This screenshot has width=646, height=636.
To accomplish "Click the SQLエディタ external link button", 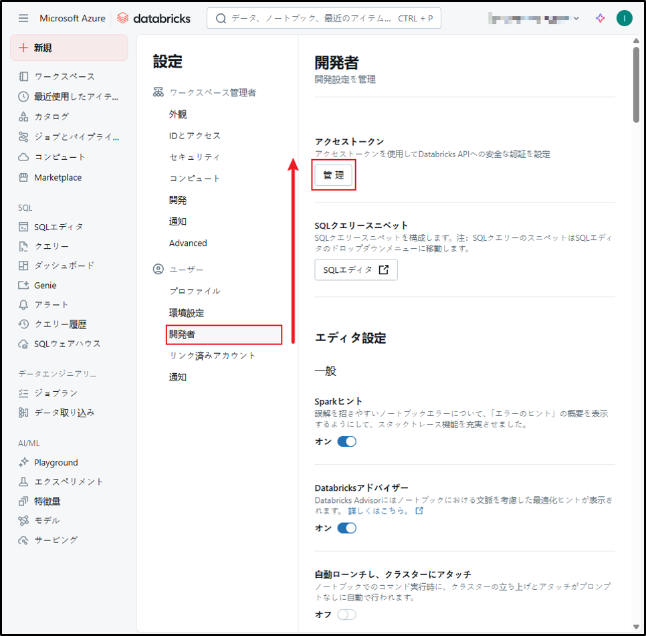I will [356, 270].
